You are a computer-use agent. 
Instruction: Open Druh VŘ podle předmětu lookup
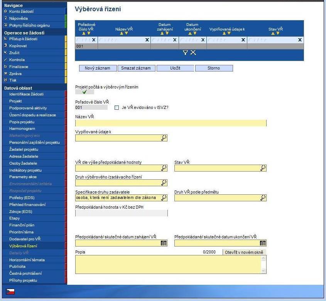(263, 197)
